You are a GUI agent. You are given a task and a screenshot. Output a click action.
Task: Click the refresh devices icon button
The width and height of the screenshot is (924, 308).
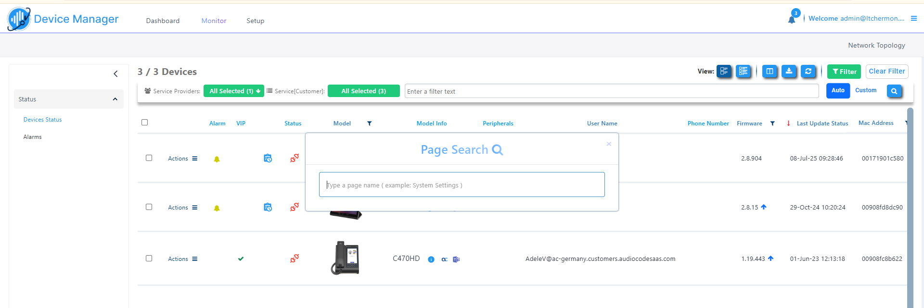tap(808, 72)
